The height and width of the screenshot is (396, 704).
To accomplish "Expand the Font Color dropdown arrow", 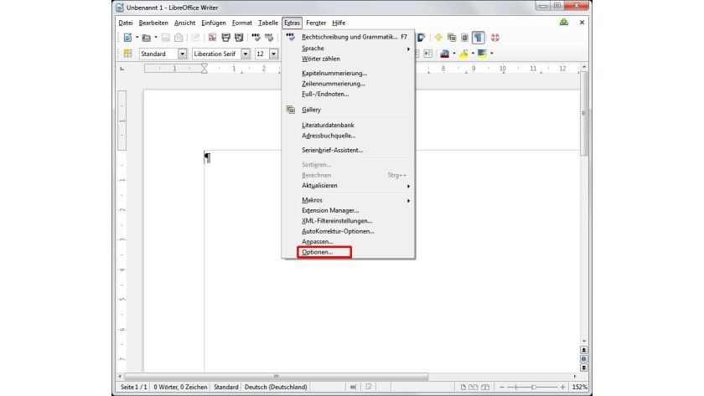I will point(454,54).
